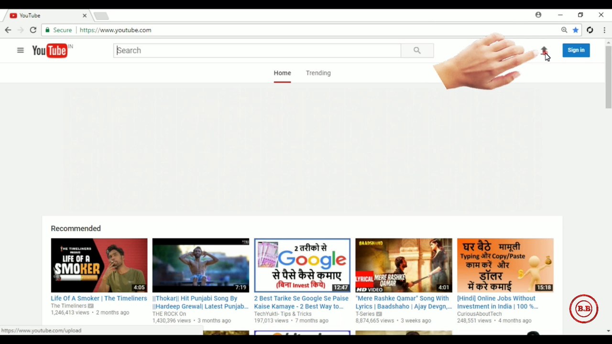Image resolution: width=612 pixels, height=344 pixels.
Task: Switch to the Trending tab
Action: (318, 73)
